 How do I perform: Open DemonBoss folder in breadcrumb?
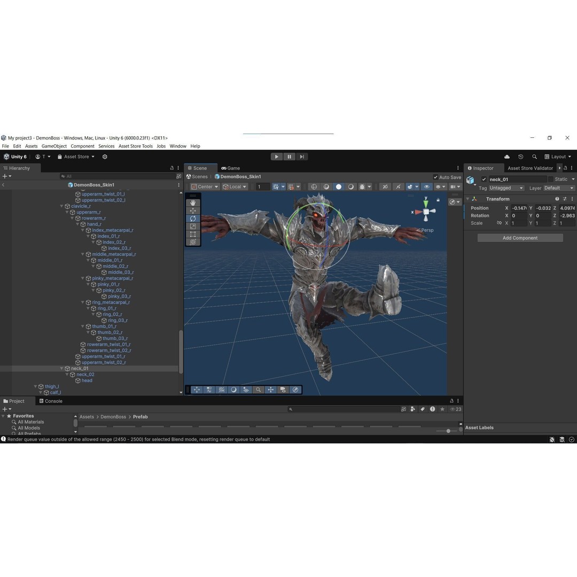click(113, 417)
